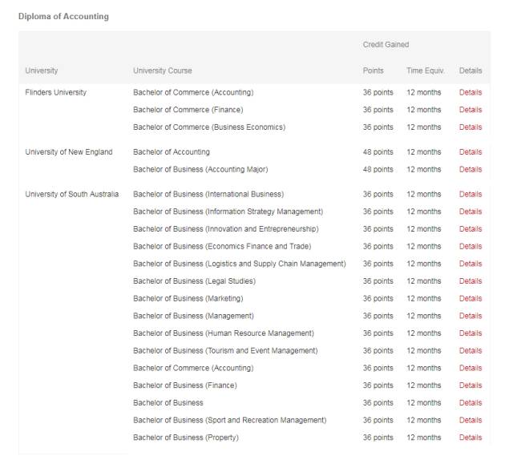Open Details for Bachelor of Business (Accounting Major)
513x460 pixels.
pos(471,169)
